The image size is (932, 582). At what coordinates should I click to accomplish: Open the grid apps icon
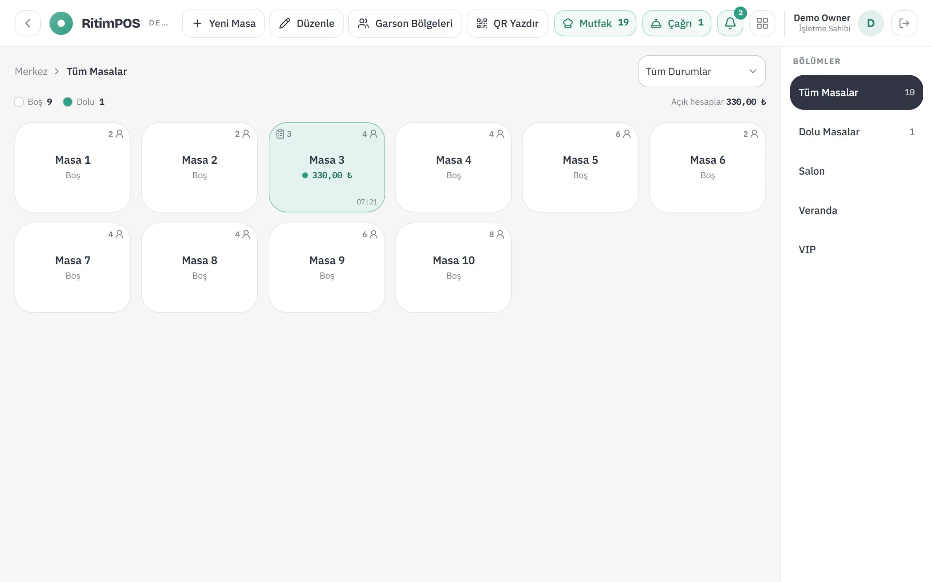[762, 23]
